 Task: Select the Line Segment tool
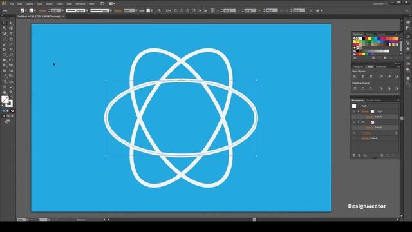[5, 39]
